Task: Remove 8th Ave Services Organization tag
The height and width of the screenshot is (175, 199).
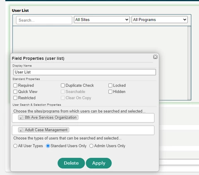Action: click(21, 118)
